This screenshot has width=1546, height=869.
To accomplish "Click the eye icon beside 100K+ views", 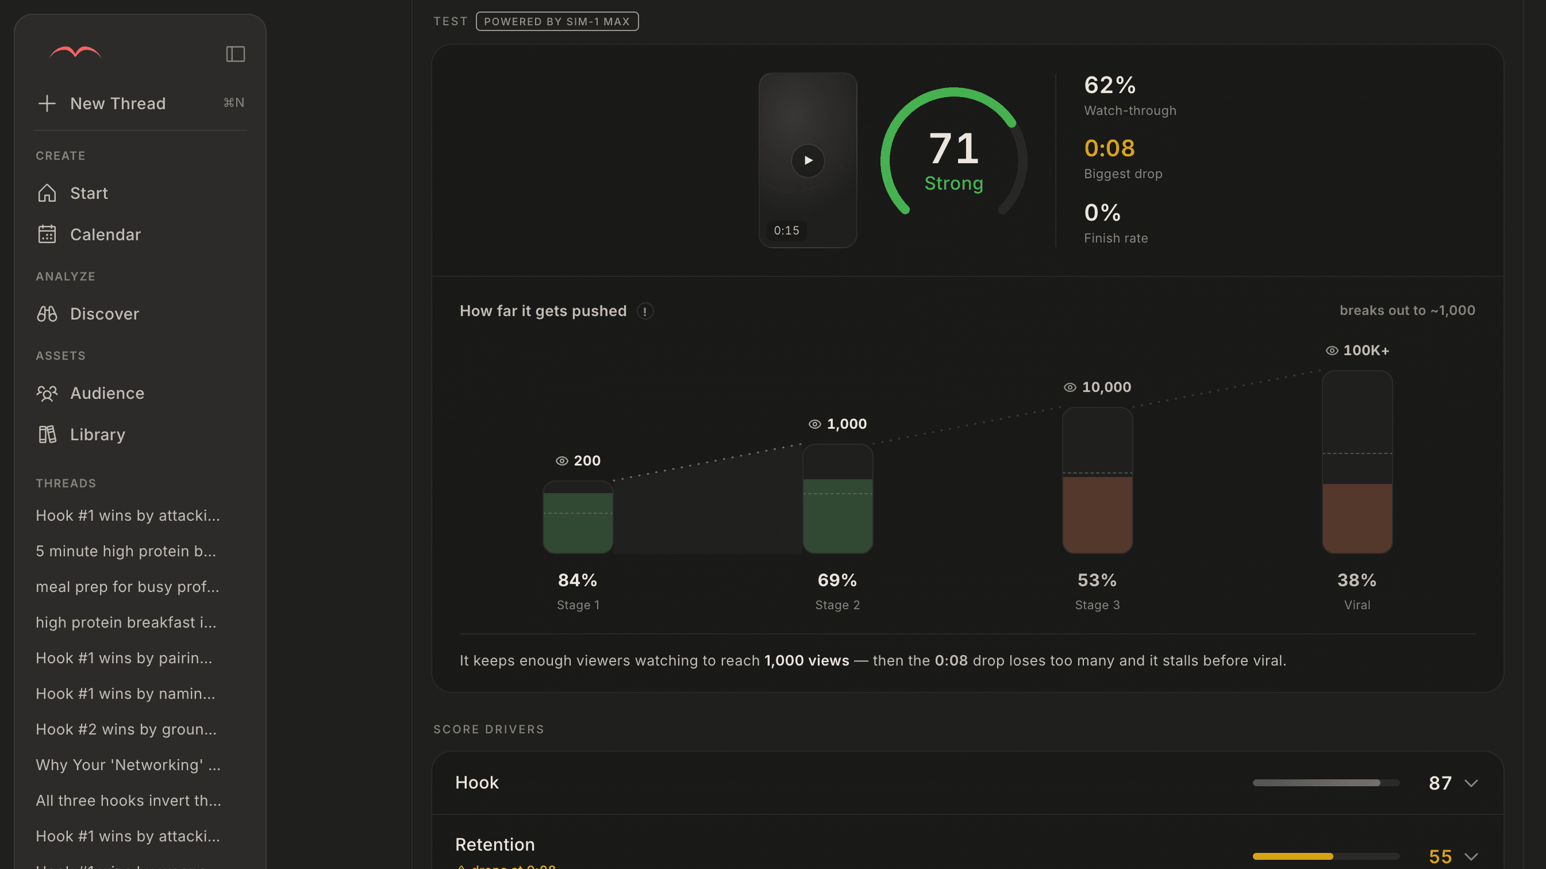I will click(1331, 351).
